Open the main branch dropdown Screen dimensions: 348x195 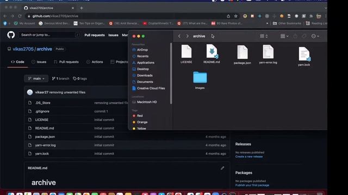coord(36,79)
